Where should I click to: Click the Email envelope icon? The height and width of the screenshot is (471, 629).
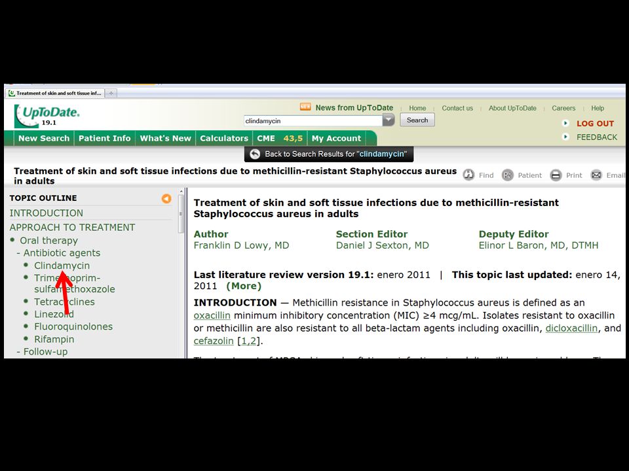(596, 175)
